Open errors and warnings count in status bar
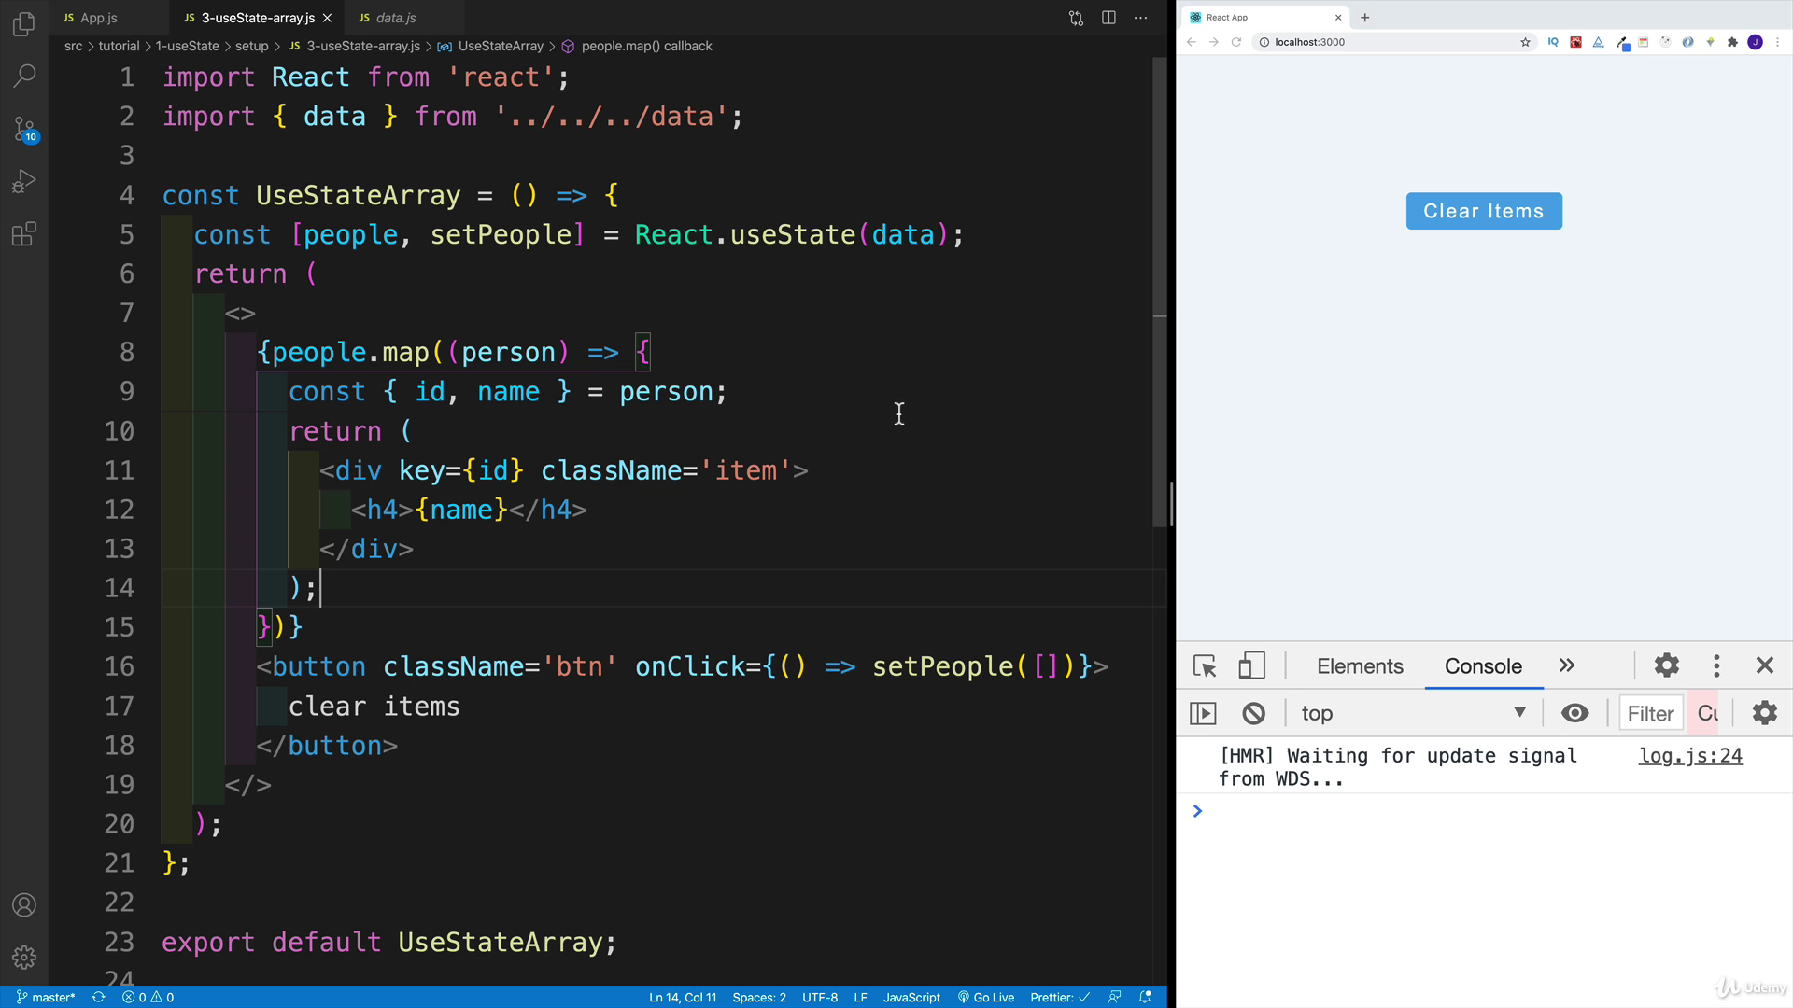The width and height of the screenshot is (1793, 1008). coord(148,997)
